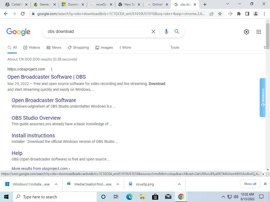Screen dimensions: 270x202
Task: Select the News search filter
Action: [54, 48]
